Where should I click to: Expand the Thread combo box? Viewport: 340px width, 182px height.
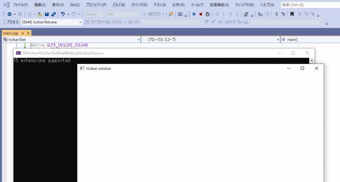coord(172,22)
